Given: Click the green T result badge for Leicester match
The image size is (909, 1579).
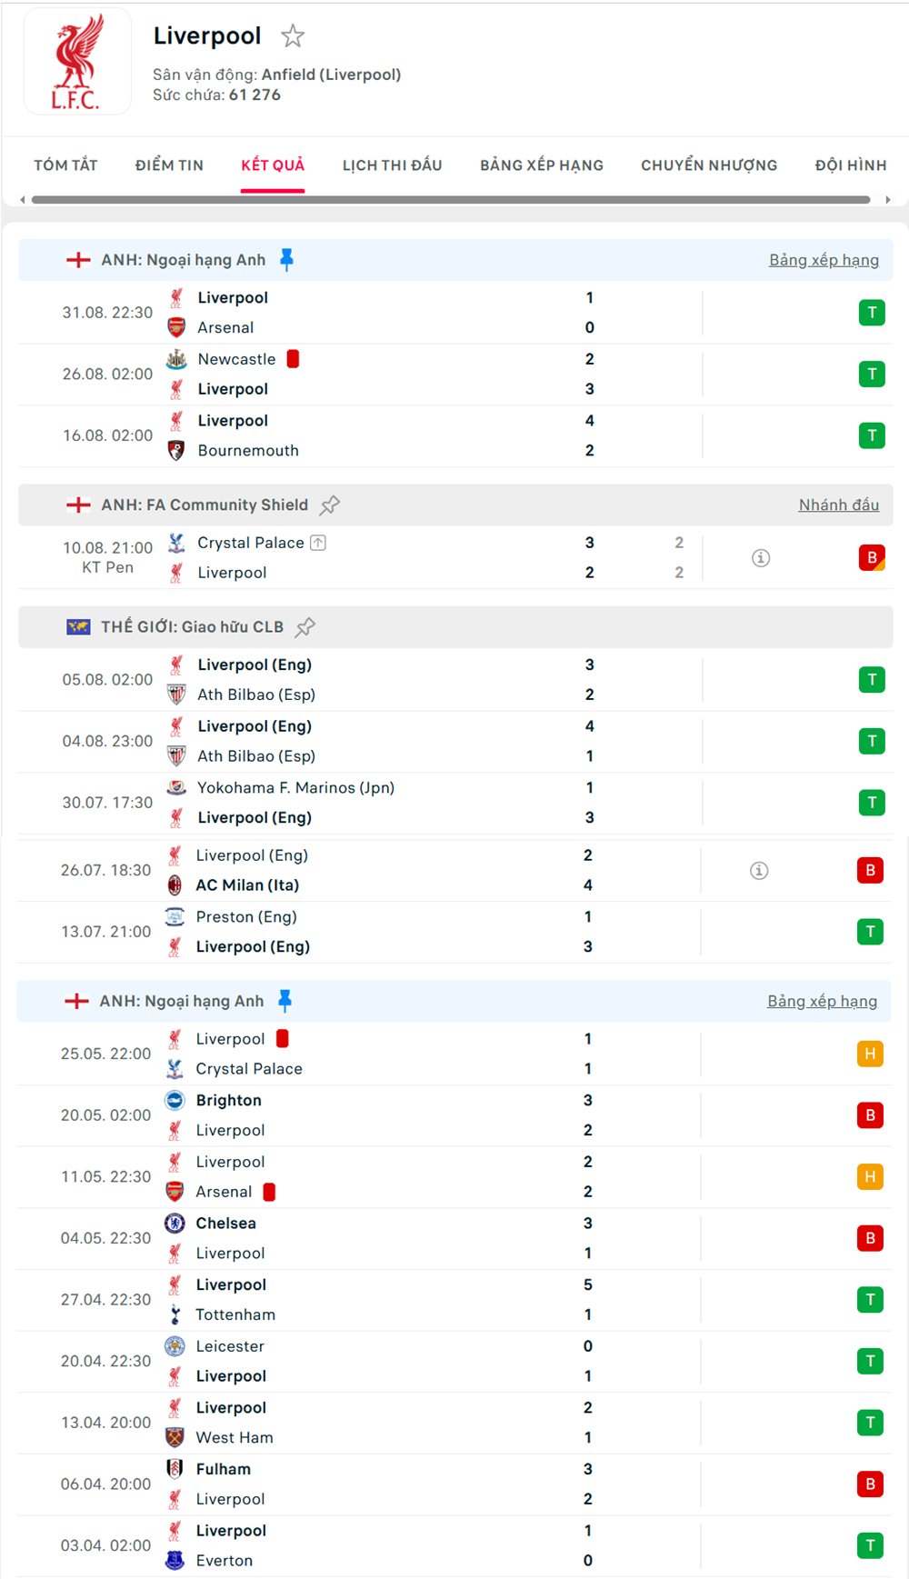Looking at the screenshot, I should tap(871, 1361).
